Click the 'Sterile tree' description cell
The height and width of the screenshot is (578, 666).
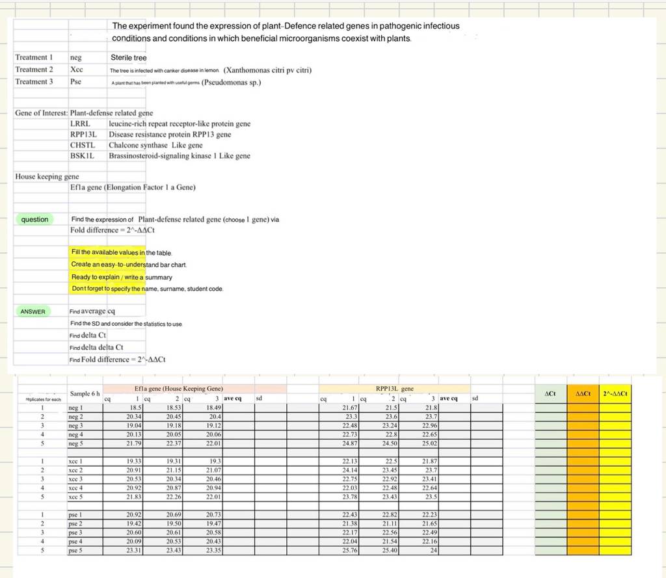(129, 57)
